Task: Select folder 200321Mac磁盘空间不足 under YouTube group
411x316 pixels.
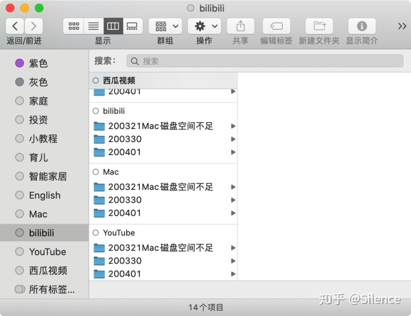Action: 163,248
